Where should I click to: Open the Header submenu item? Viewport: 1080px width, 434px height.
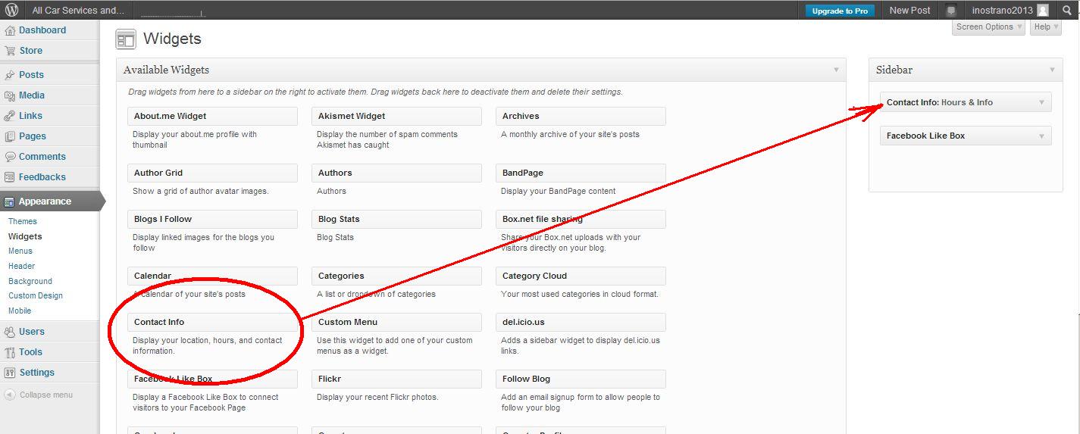click(21, 266)
